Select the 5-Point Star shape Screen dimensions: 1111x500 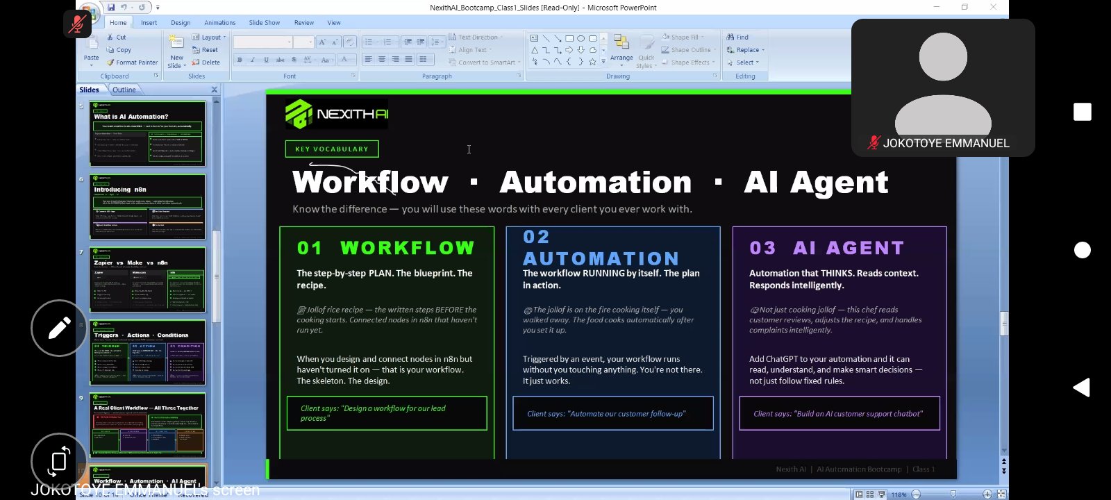pos(592,62)
